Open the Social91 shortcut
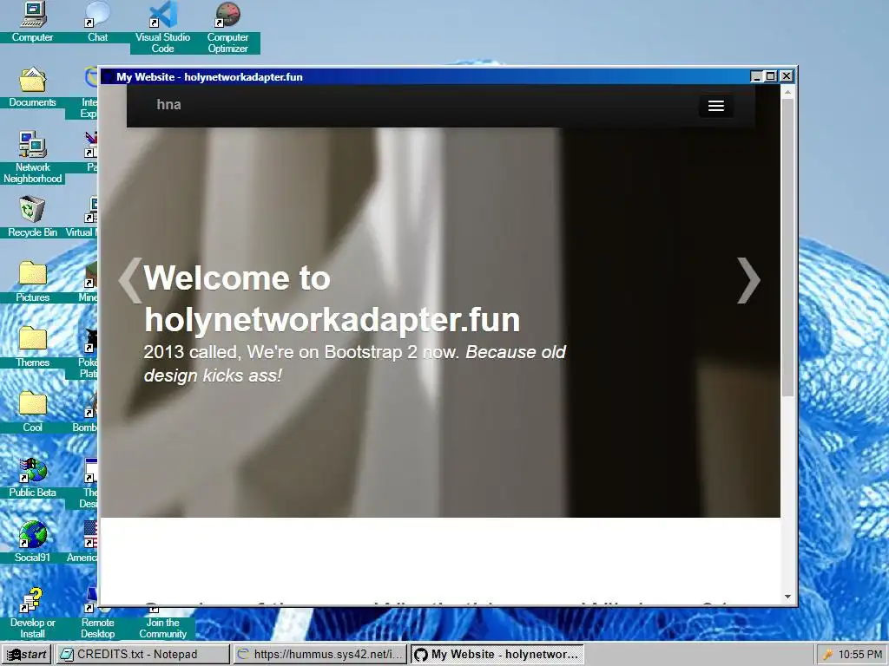889x666 pixels. (32, 543)
